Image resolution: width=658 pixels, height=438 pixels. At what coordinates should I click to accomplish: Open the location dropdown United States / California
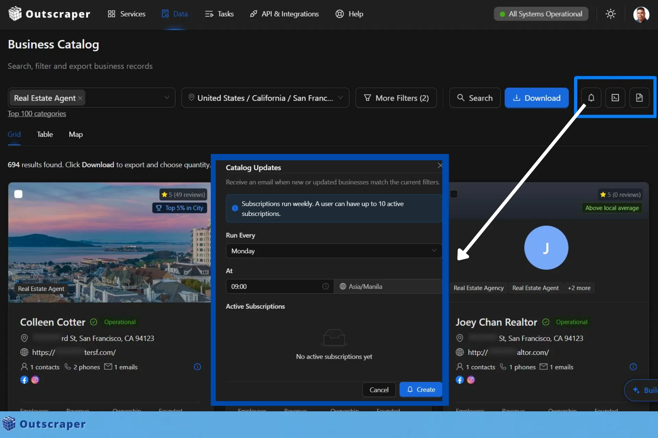click(x=265, y=98)
